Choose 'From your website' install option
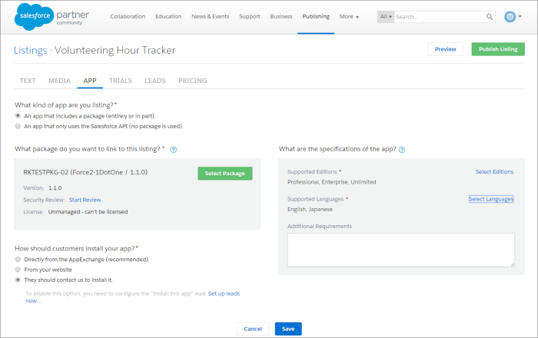This screenshot has height=338, width=538. click(18, 270)
